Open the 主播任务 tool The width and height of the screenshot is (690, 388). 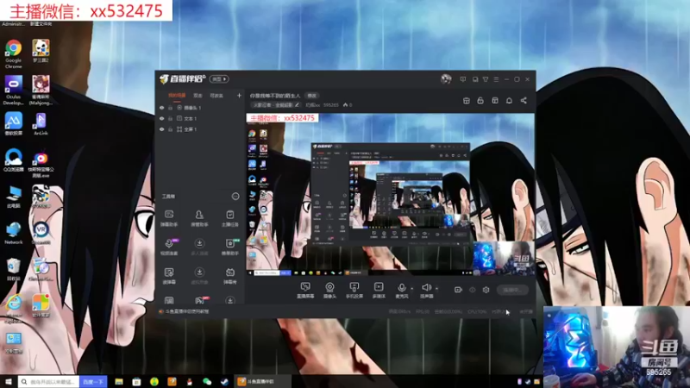click(229, 218)
